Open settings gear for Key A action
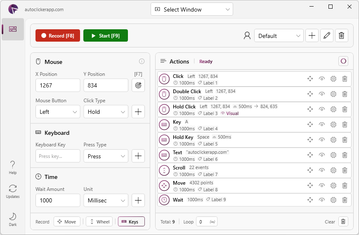This screenshot has height=235, width=359. coord(333,125)
